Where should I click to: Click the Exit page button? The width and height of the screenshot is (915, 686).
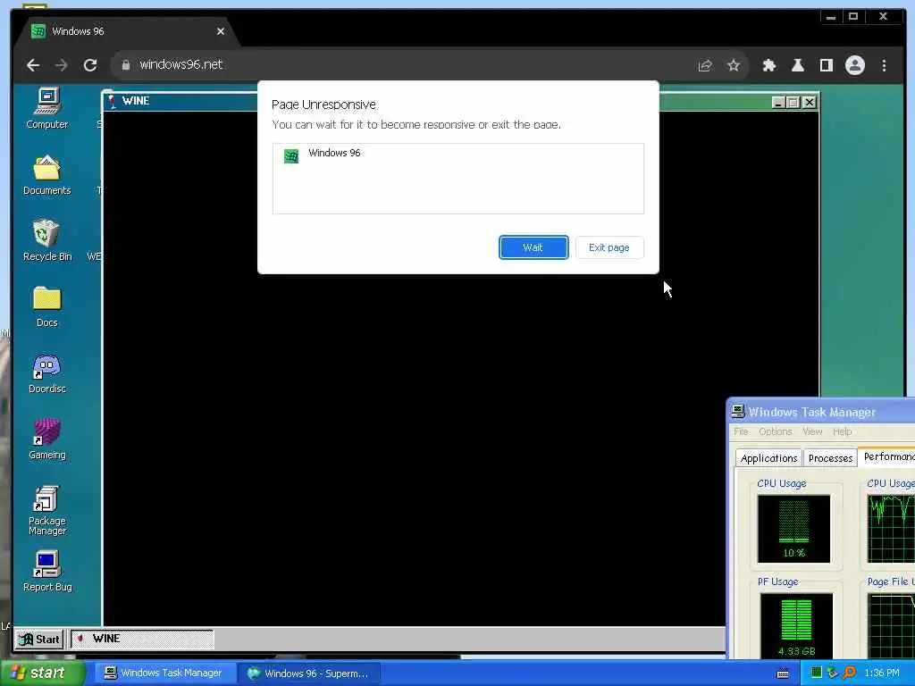click(x=609, y=247)
